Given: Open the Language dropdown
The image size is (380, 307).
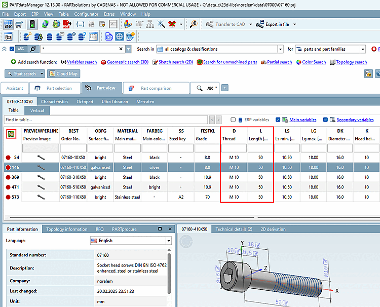Looking at the screenshot, I should coord(169,241).
